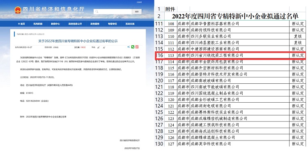Click the red icon next to WeChat
The image size is (308, 154).
pos(137,47)
